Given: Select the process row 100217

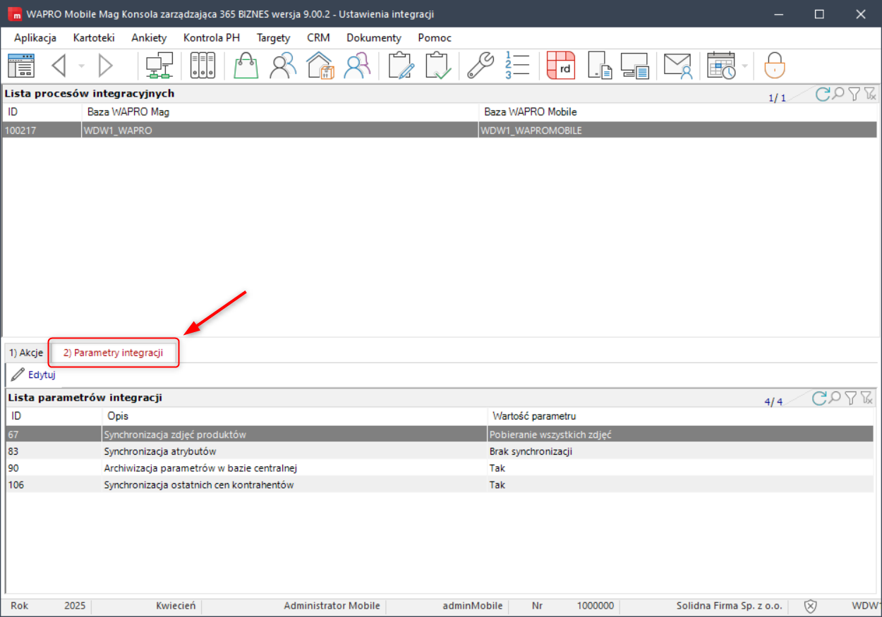Looking at the screenshot, I should pyautogui.click(x=440, y=130).
